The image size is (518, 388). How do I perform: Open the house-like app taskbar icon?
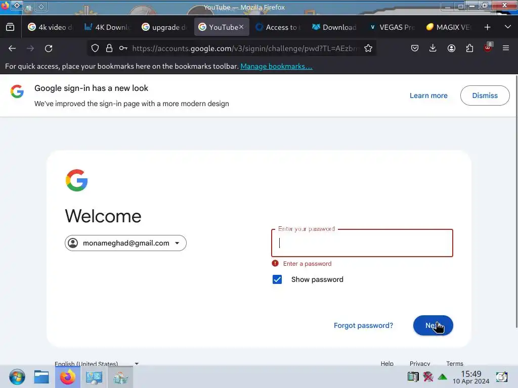(120, 377)
